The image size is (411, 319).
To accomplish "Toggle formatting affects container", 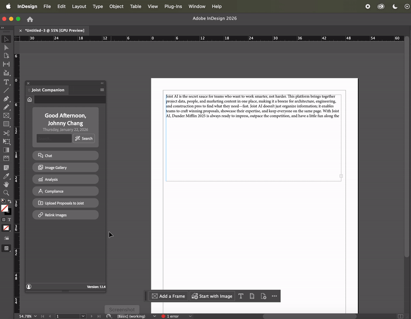I will [4, 220].
